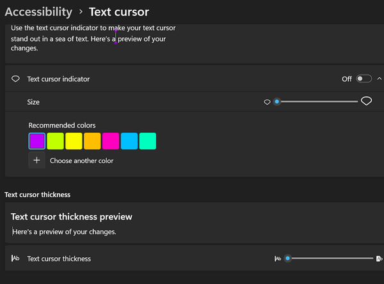Screen dimensions: 384x284
Task: Select the pink recommended color
Action: point(111,141)
